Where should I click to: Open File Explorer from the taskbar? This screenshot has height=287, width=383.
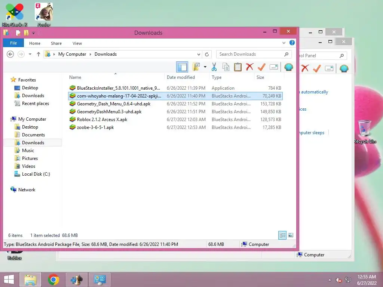(x=30, y=280)
